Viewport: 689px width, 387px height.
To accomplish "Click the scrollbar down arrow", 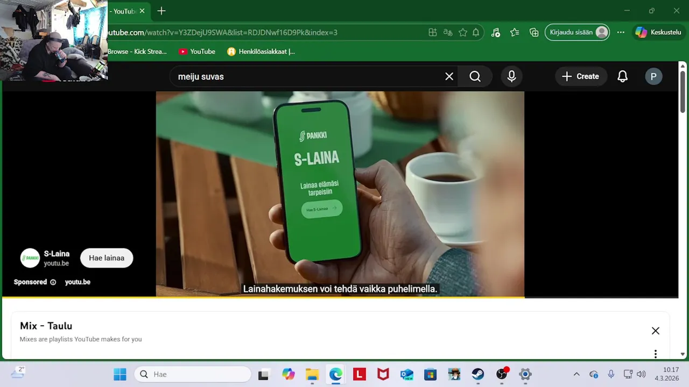I will pos(683,354).
